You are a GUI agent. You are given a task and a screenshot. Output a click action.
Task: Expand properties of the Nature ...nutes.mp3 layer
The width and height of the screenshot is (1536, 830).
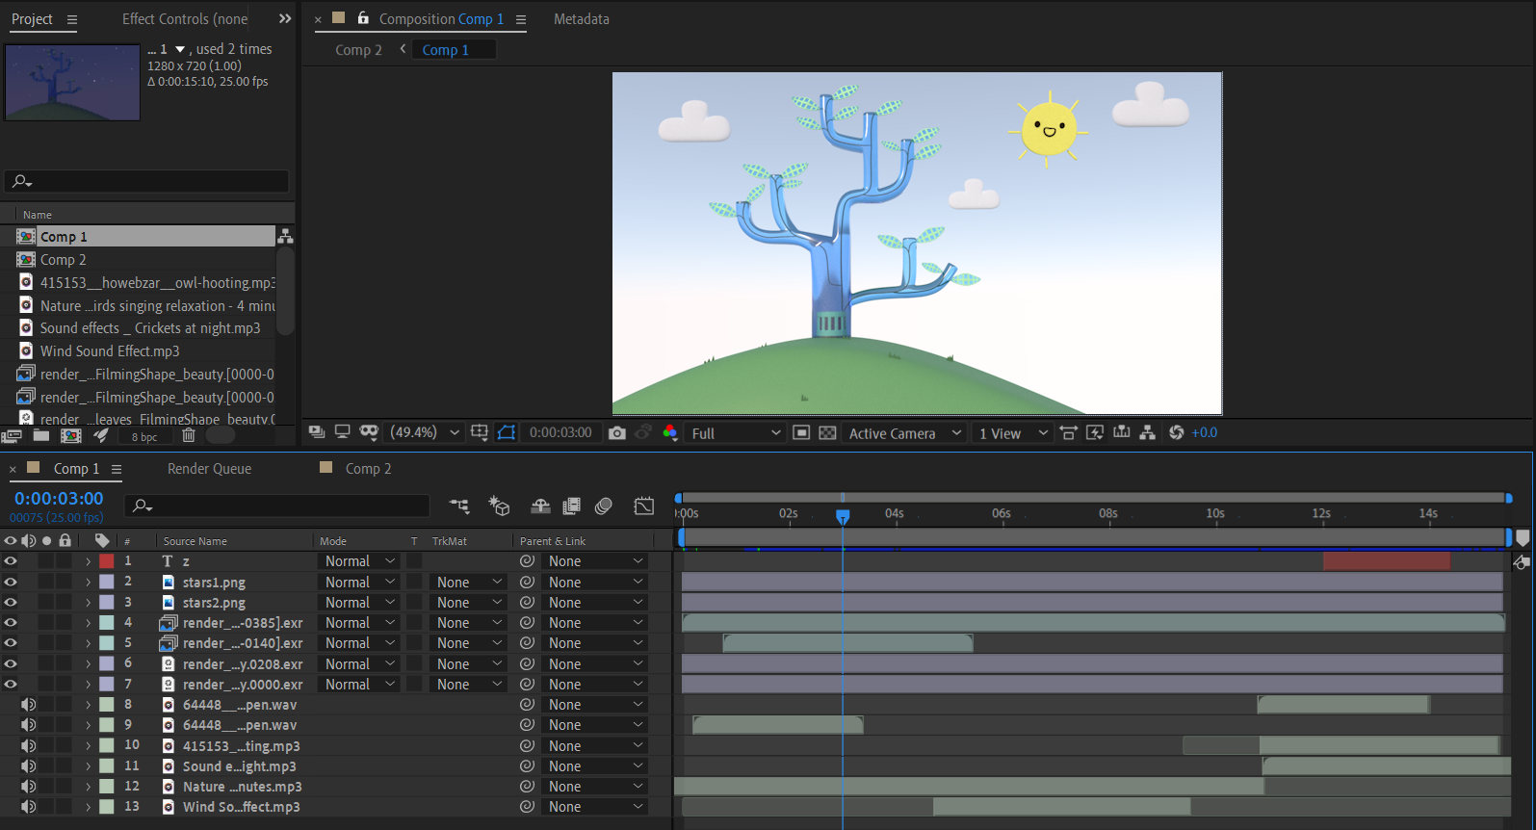click(89, 787)
